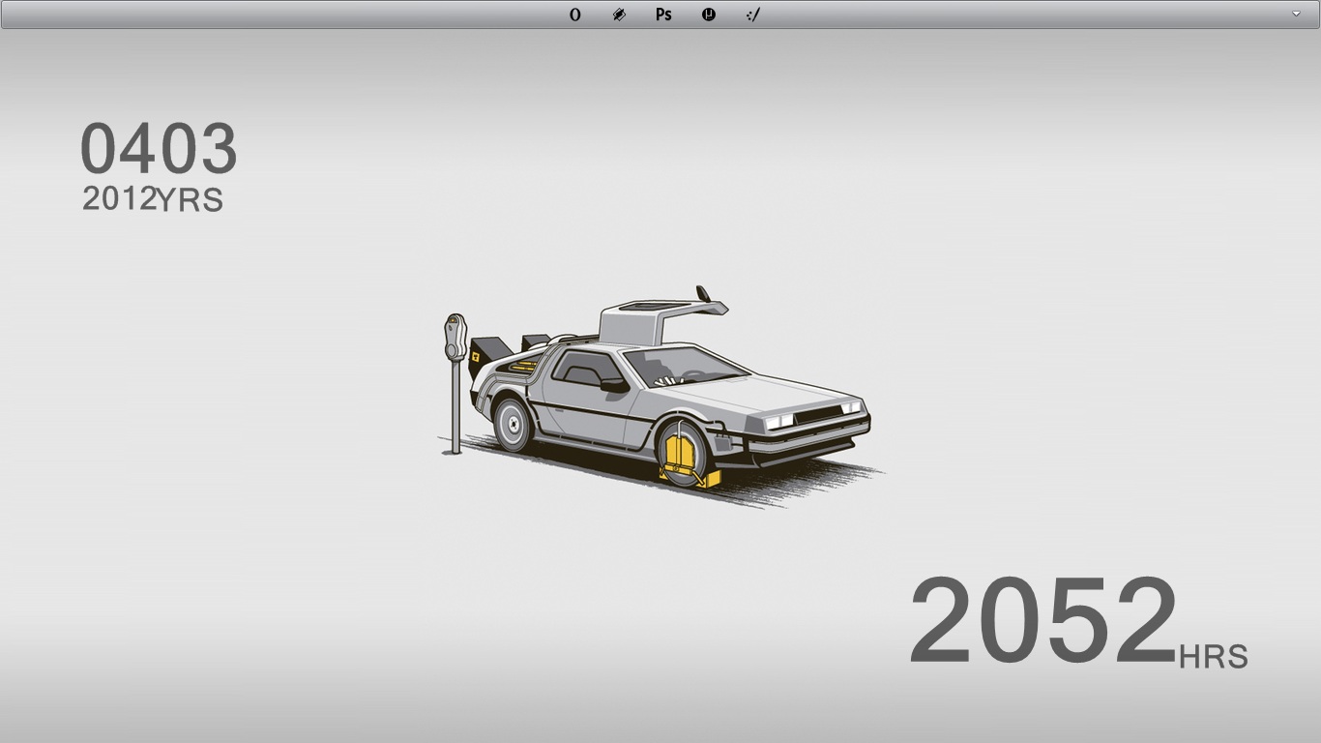Click the 2012YRS year text
This screenshot has height=743, width=1321.
click(x=153, y=198)
